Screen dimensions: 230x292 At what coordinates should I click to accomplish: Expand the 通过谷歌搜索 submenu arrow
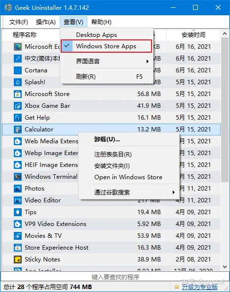coord(174,192)
